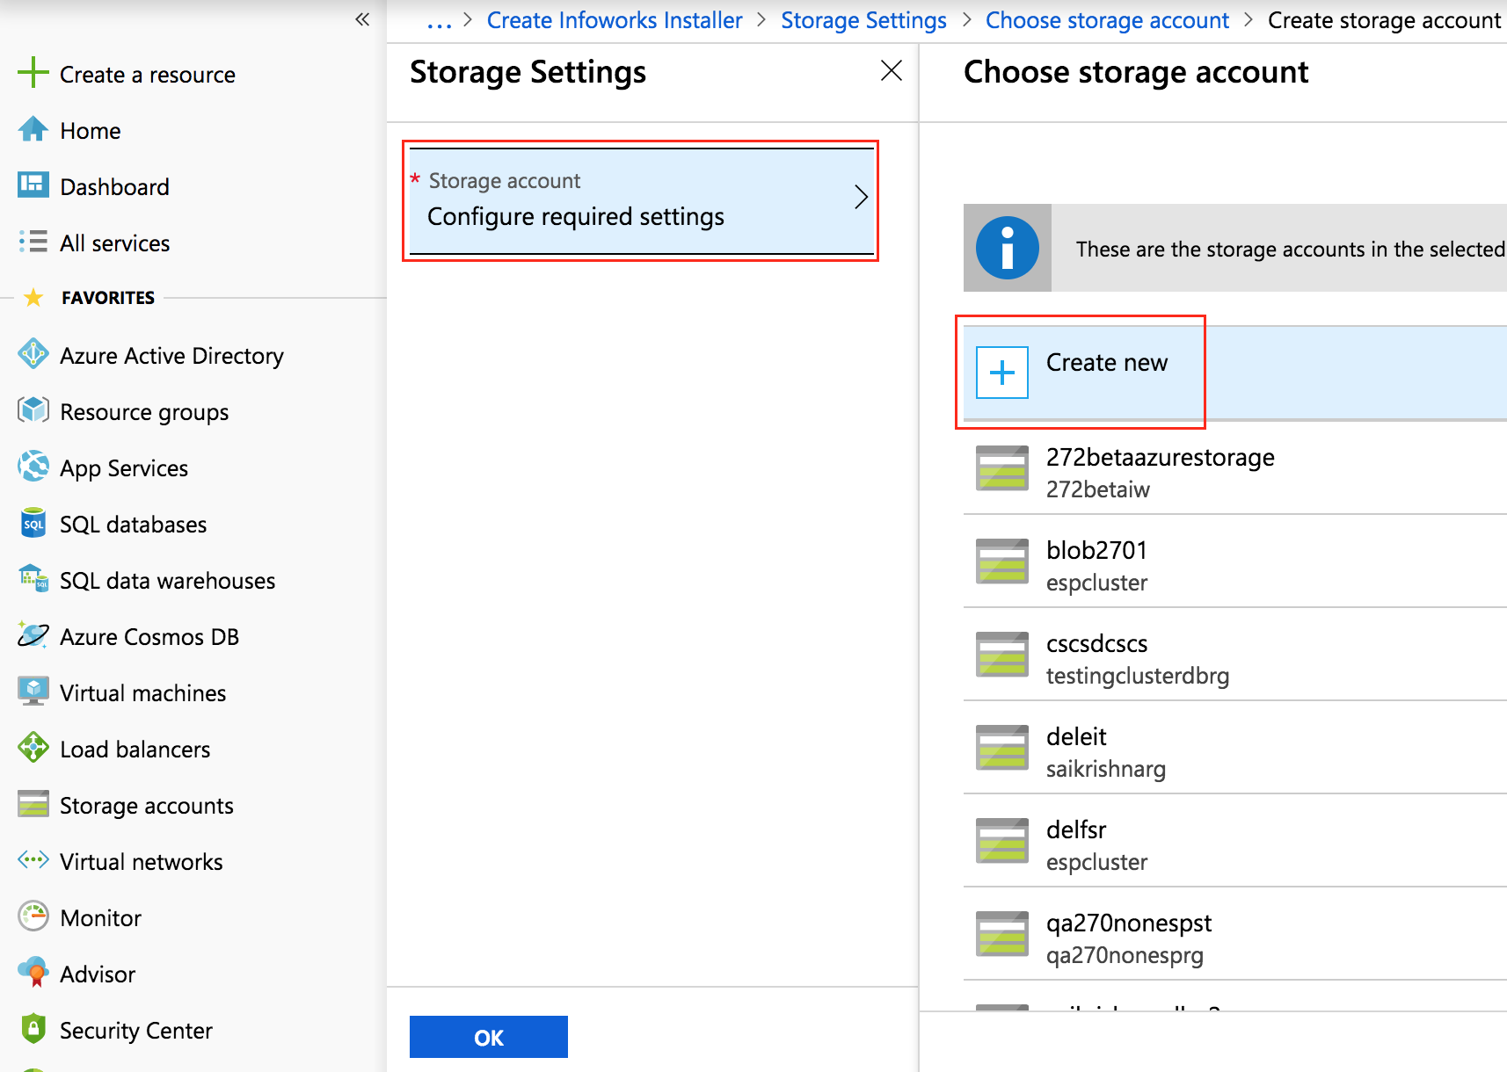Open the All services menu item
The width and height of the screenshot is (1507, 1072).
click(x=115, y=243)
